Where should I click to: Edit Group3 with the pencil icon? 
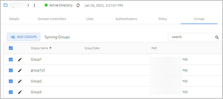pyautogui.click(x=20, y=92)
